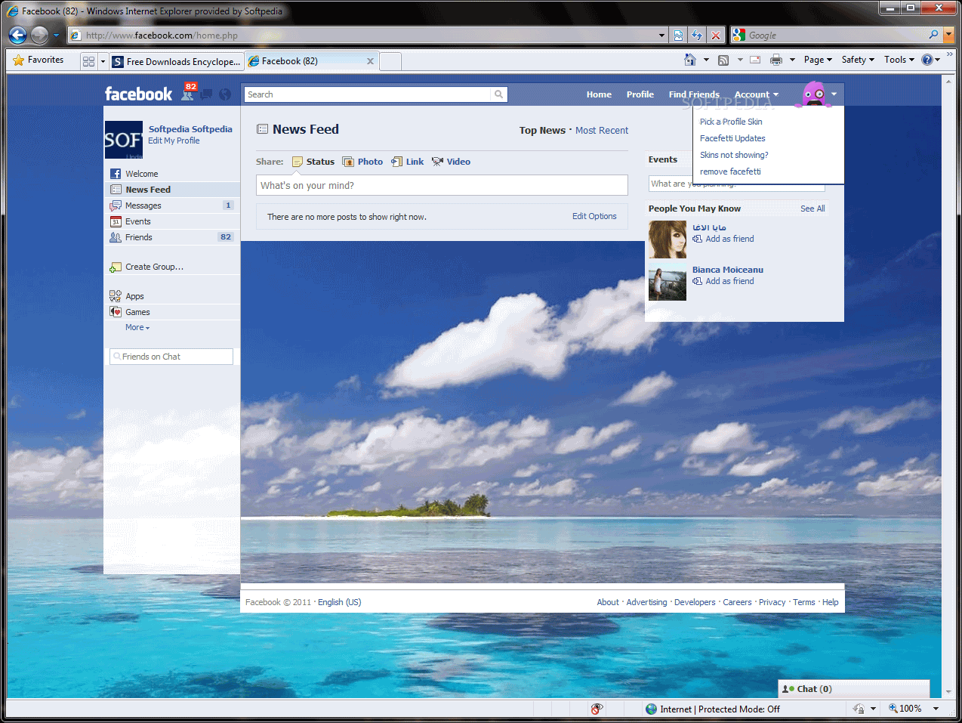This screenshot has height=723, width=962.
Task: Go to Facebook Home link
Action: (599, 94)
